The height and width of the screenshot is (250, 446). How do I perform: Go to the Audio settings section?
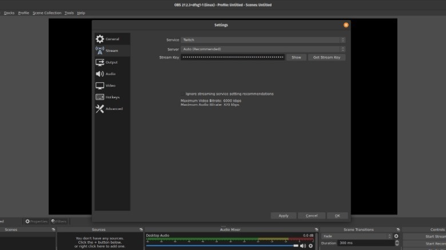[110, 74]
